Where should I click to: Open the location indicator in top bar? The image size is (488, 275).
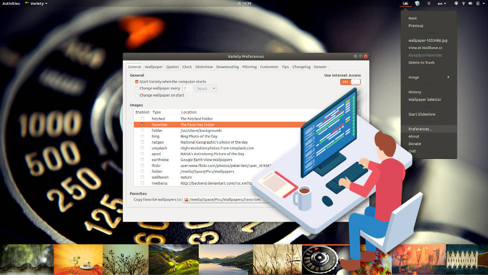coord(428,3)
